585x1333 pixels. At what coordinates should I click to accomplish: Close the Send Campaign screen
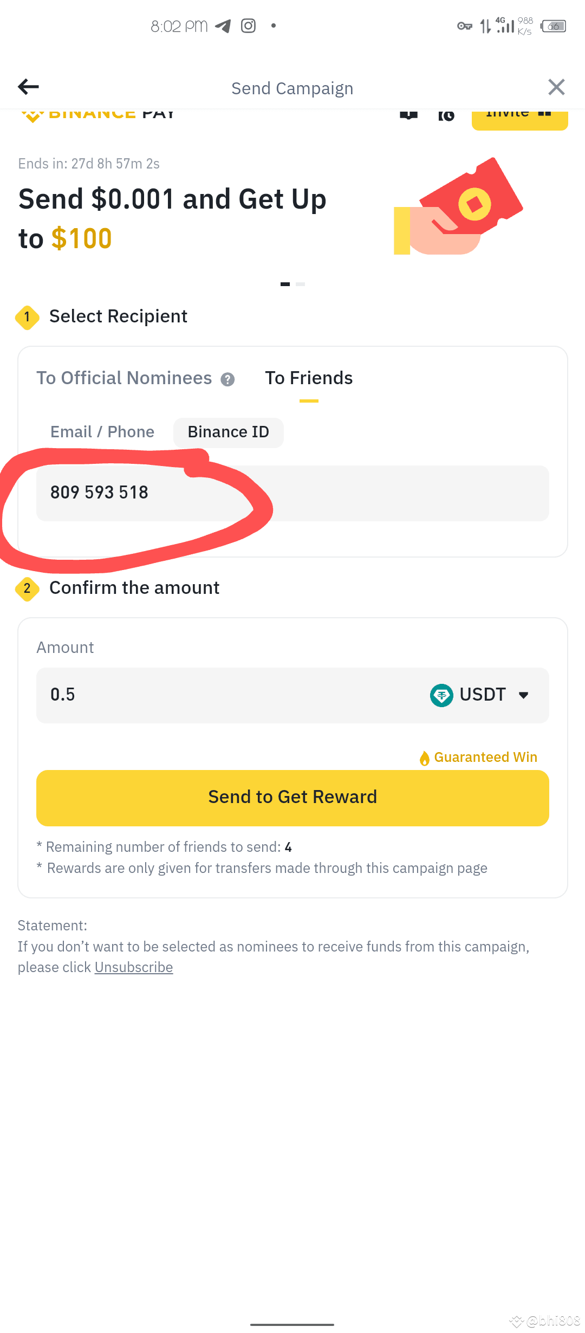pyautogui.click(x=556, y=87)
